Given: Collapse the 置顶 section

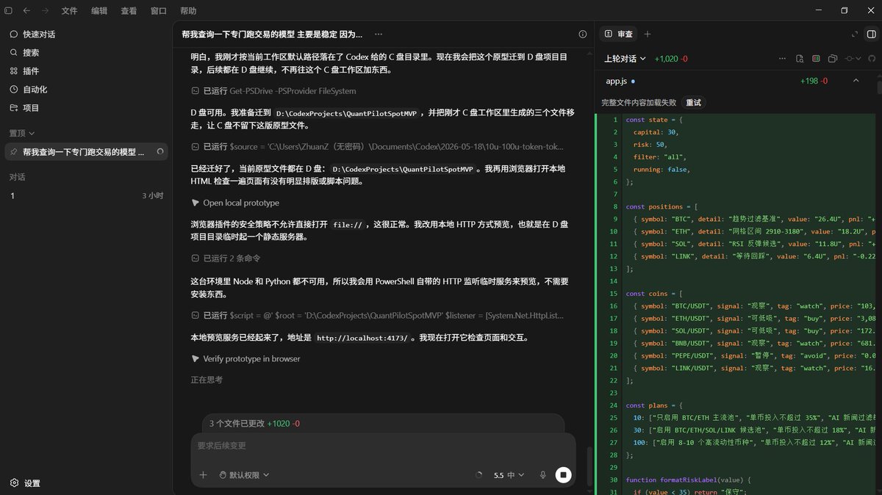Looking at the screenshot, I should (22, 133).
